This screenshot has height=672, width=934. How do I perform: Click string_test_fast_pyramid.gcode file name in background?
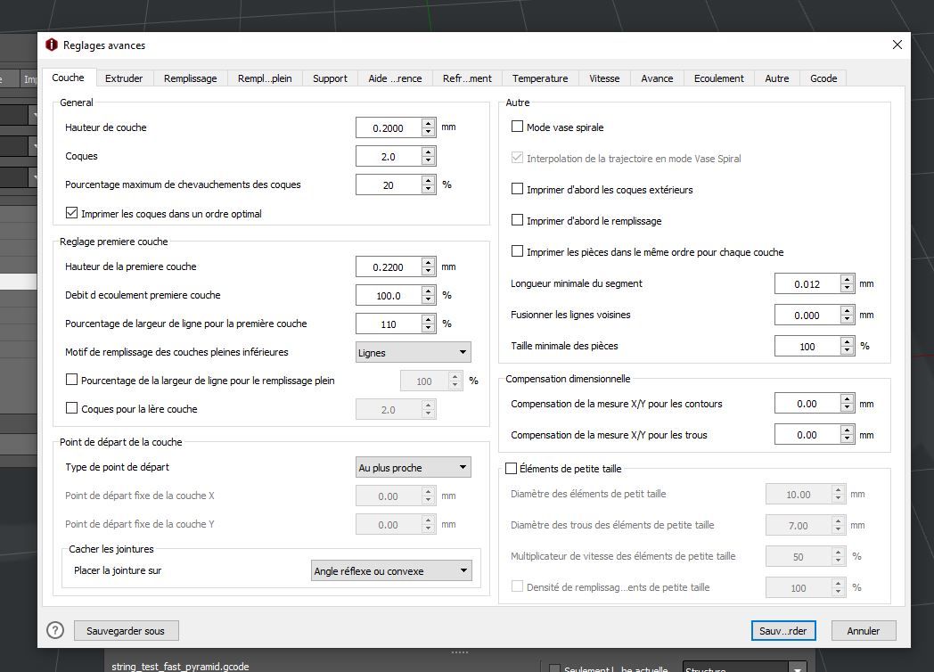tap(181, 666)
